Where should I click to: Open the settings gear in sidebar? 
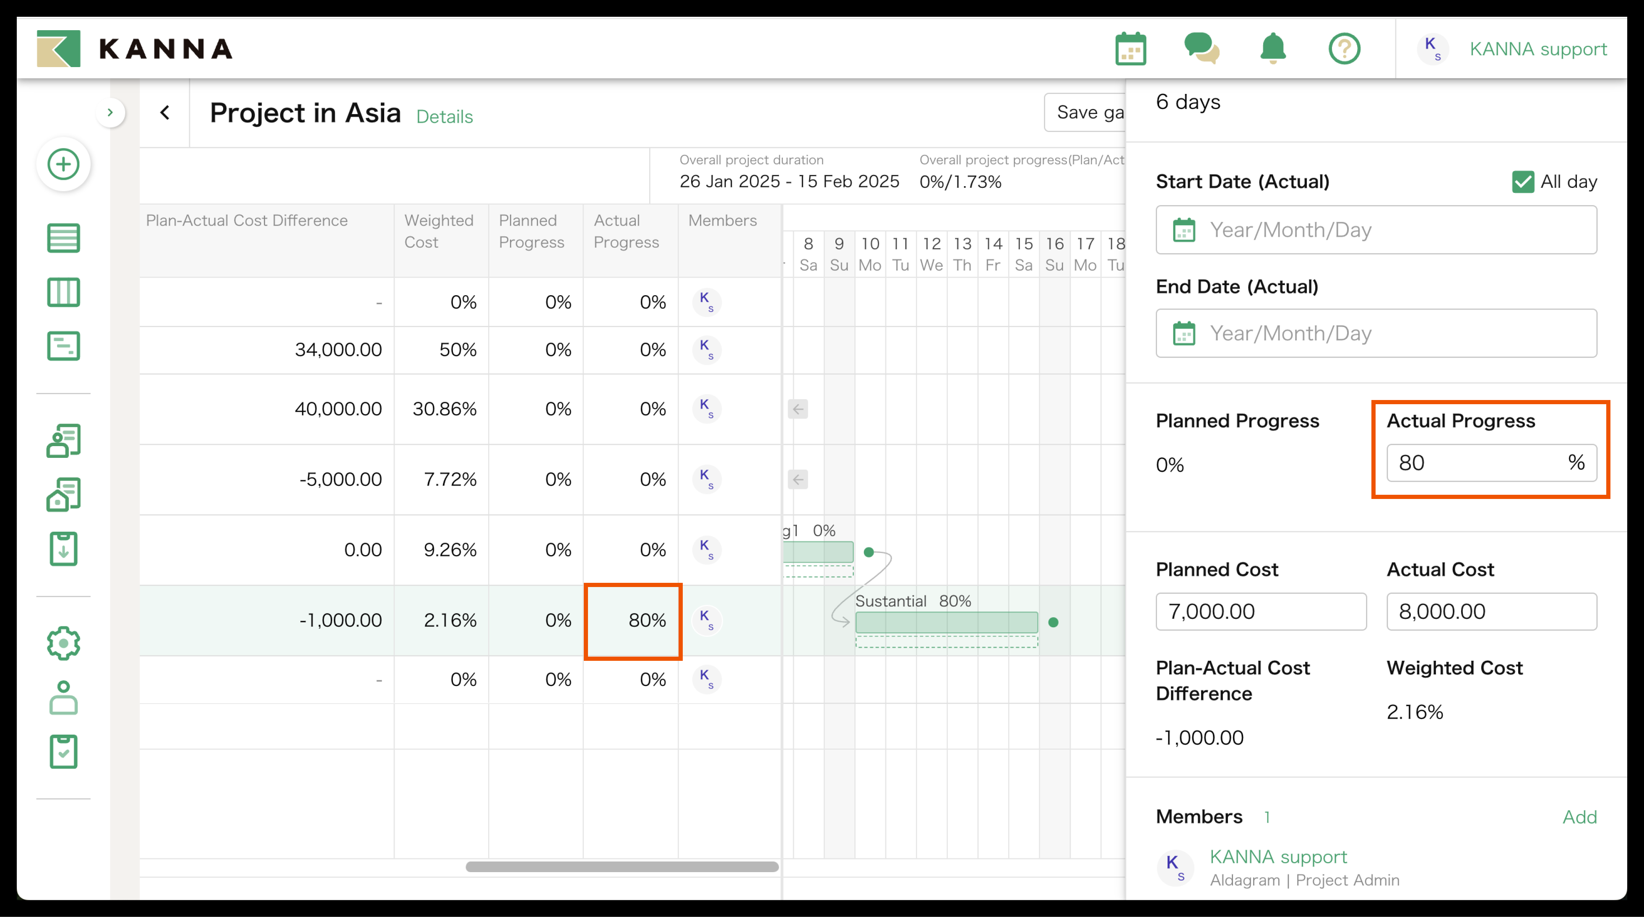point(63,643)
